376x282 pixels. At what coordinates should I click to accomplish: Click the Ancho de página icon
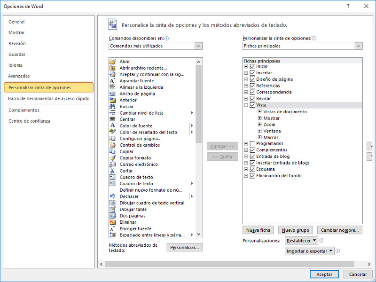pyautogui.click(x=112, y=94)
